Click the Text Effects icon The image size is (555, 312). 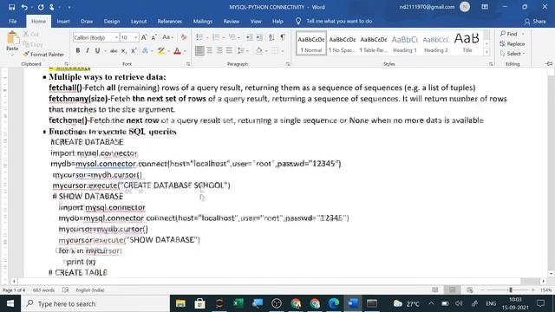[145, 51]
